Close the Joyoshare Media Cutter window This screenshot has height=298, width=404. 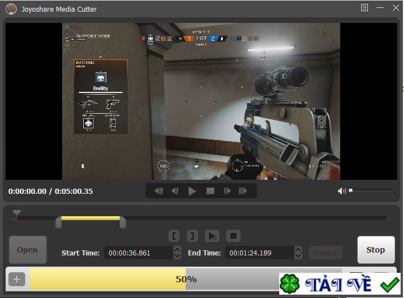(x=396, y=8)
